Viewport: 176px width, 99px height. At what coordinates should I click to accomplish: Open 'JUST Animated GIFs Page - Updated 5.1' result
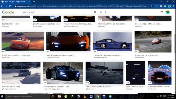coord(62,55)
